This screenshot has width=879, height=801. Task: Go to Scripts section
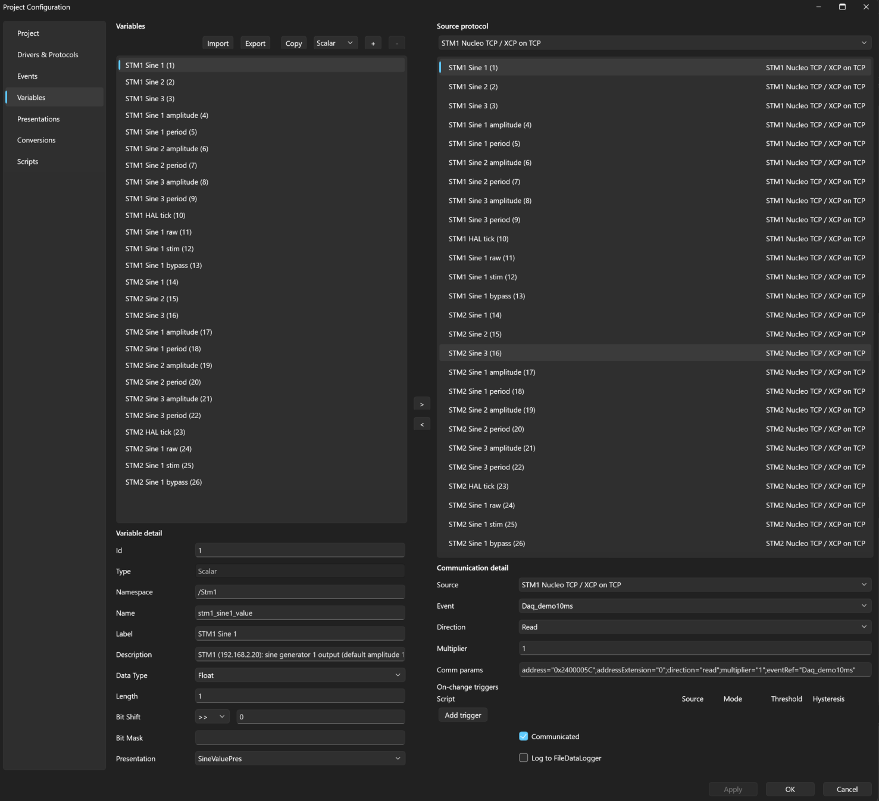tap(55, 162)
